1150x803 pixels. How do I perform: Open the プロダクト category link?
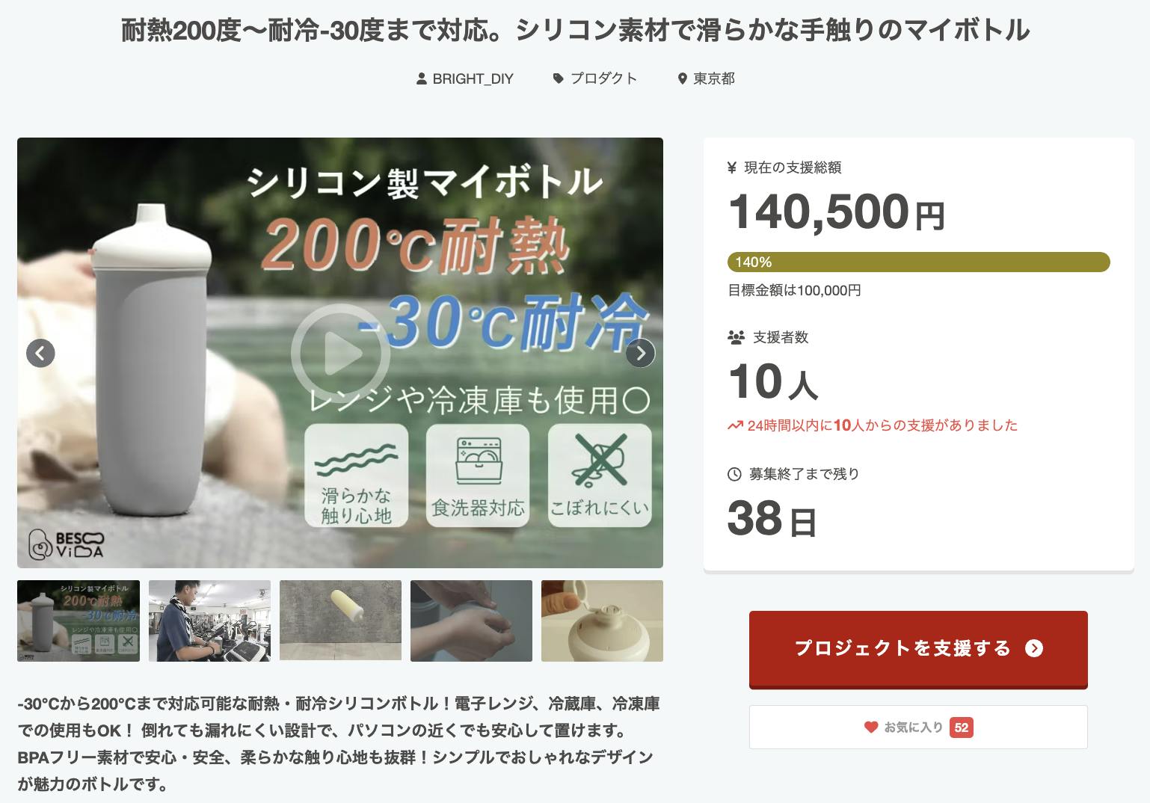(603, 79)
